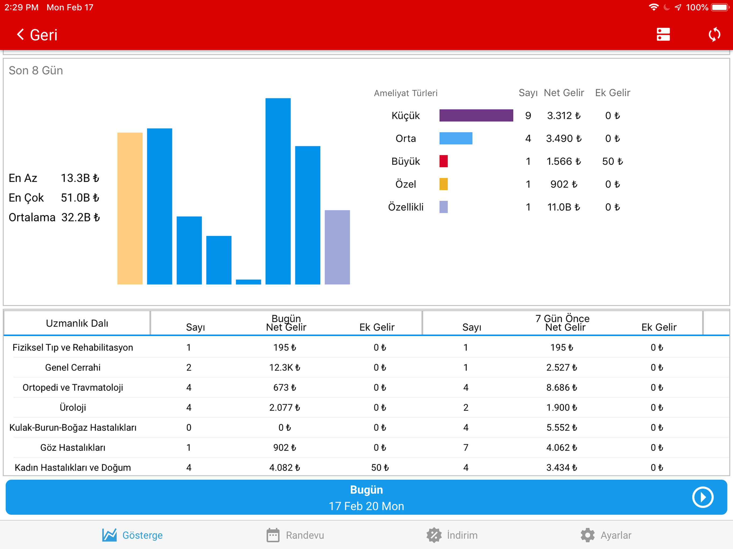
Task: Tap the tallest blue chart bar
Action: [278, 191]
